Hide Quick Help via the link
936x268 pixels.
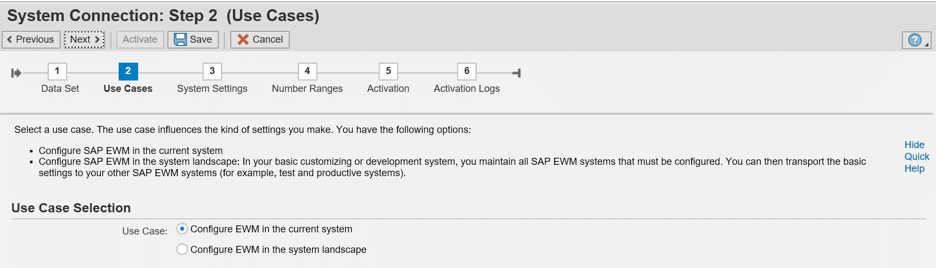[916, 157]
